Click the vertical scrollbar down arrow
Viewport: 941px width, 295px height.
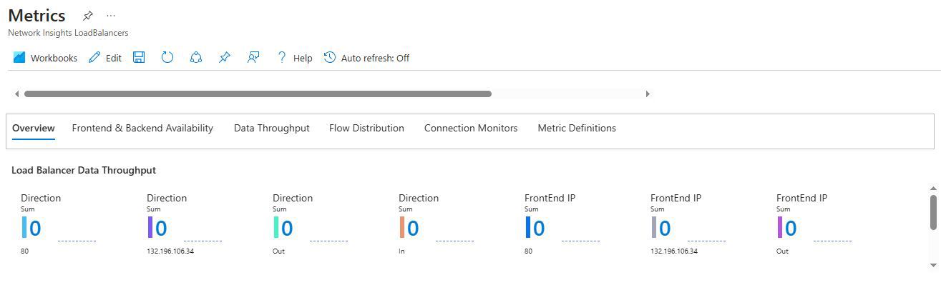click(932, 265)
